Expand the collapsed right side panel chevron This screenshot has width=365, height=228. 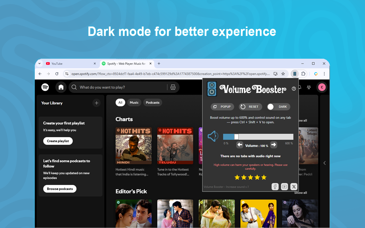tap(325, 163)
